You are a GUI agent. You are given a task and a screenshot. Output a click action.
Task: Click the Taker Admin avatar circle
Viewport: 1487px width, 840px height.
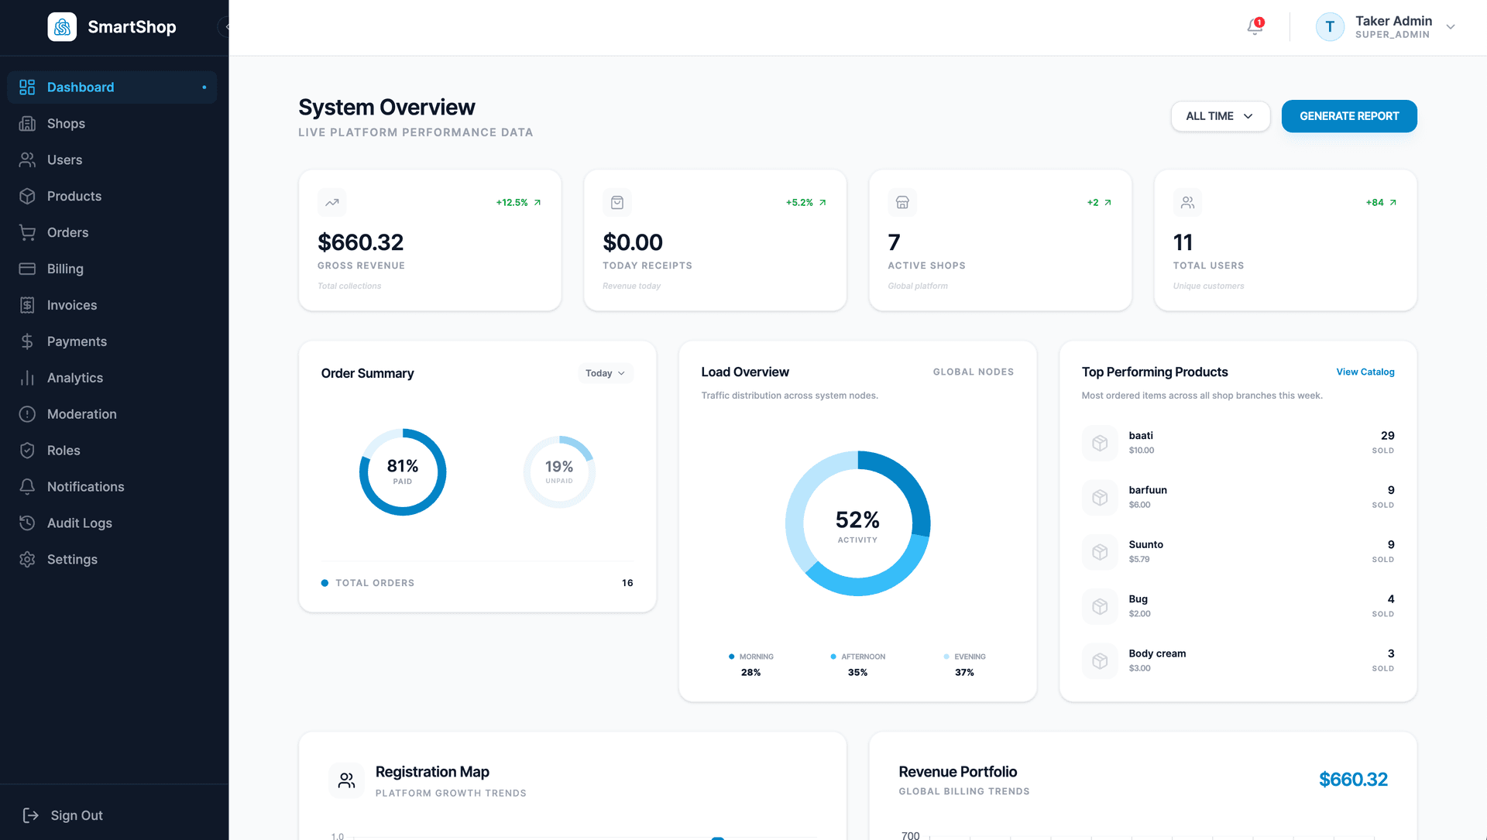pos(1330,27)
